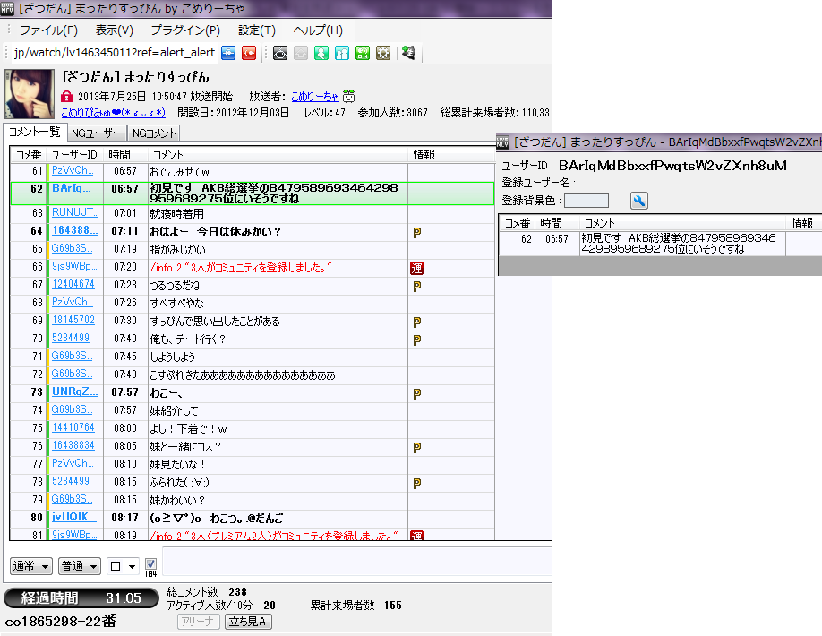Click the 経過時間 31:05 display
The height and width of the screenshot is (636, 822).
tap(81, 598)
